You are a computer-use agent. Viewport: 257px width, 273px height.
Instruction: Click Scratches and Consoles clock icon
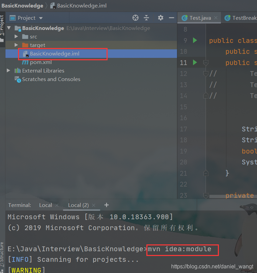[18, 79]
